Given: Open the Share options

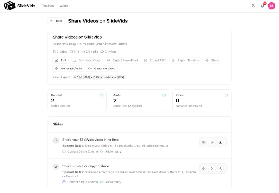Looking at the screenshot, I should 212,60.
